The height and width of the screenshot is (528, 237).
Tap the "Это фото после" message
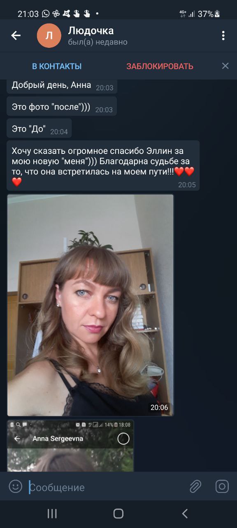[62, 106]
